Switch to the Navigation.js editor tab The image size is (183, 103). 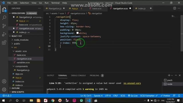[55, 8]
